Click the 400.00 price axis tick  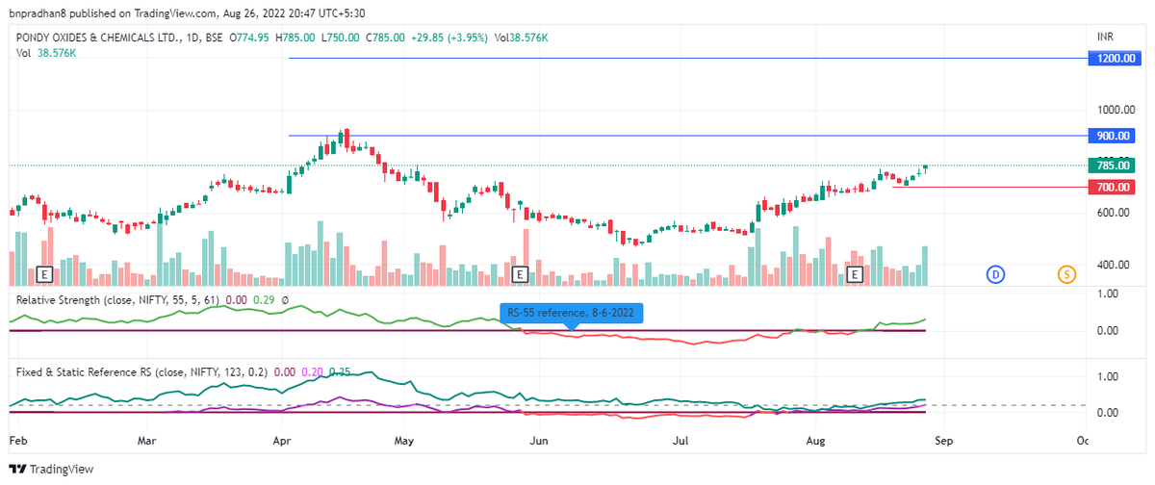[1113, 265]
